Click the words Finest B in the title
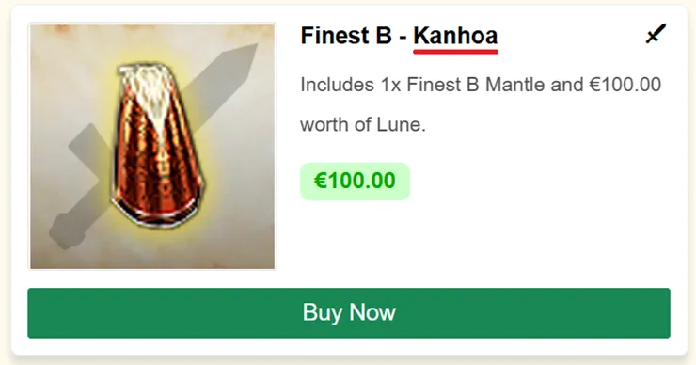Image resolution: width=696 pixels, height=365 pixels. click(346, 36)
